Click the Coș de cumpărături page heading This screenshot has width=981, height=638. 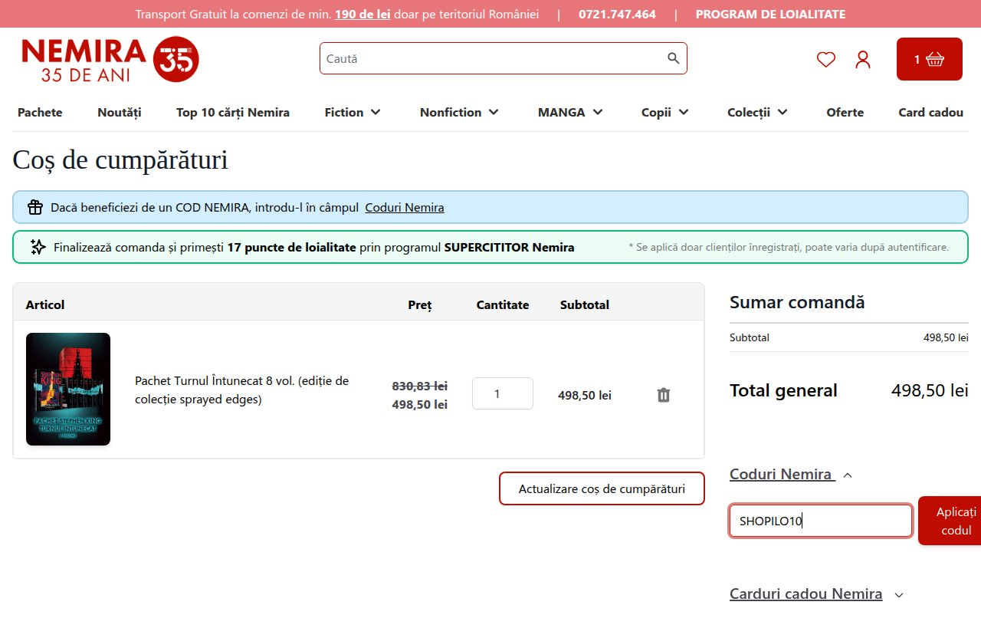(x=120, y=160)
